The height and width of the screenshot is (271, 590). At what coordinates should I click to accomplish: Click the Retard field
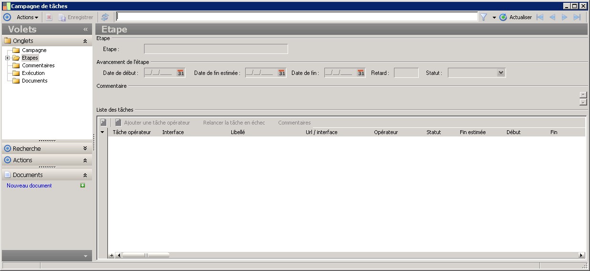[x=406, y=73]
